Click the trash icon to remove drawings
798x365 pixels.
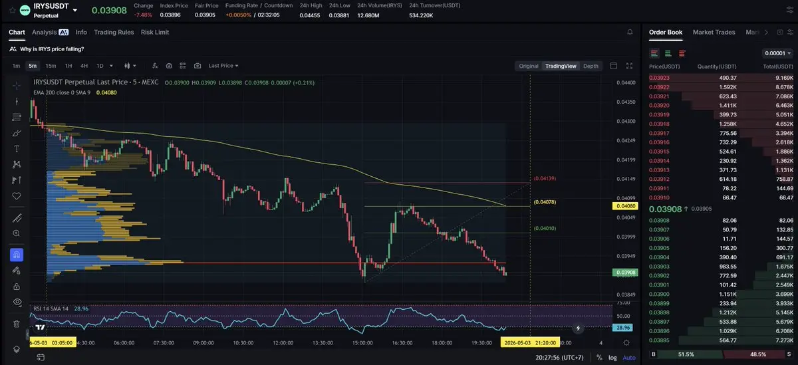pyautogui.click(x=17, y=324)
